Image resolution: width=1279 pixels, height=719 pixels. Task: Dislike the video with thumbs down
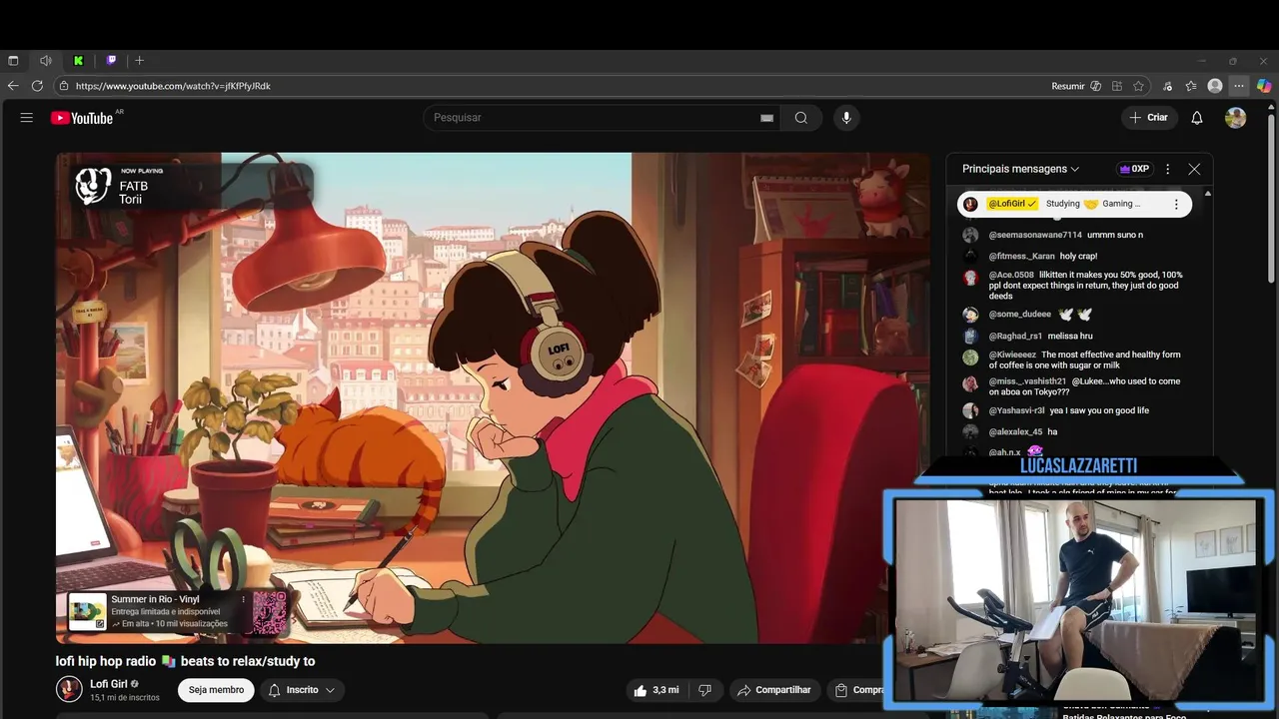704,690
